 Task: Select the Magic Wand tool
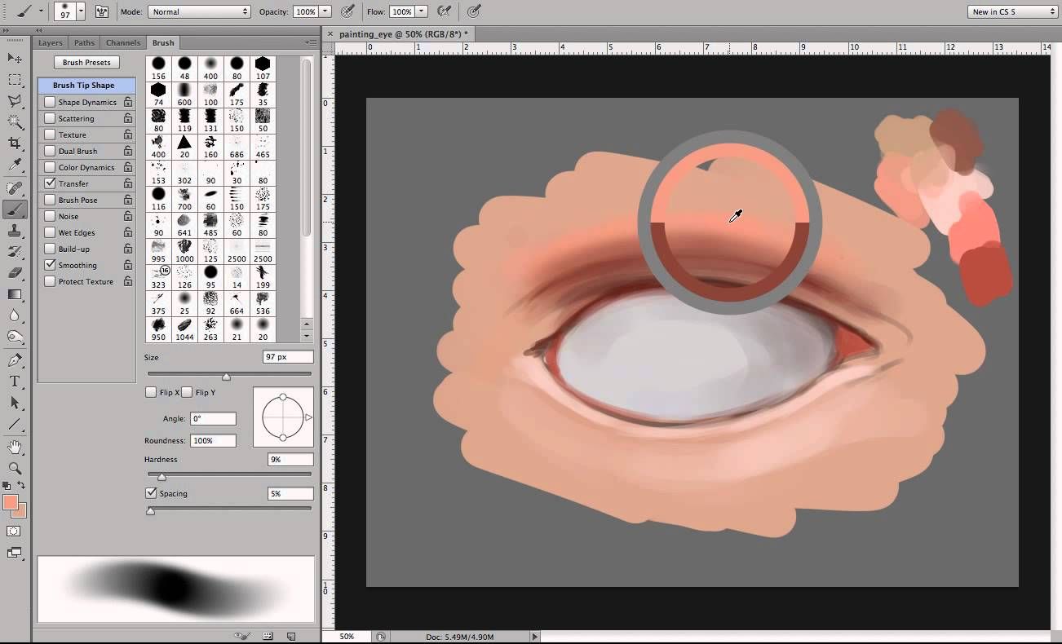(15, 122)
